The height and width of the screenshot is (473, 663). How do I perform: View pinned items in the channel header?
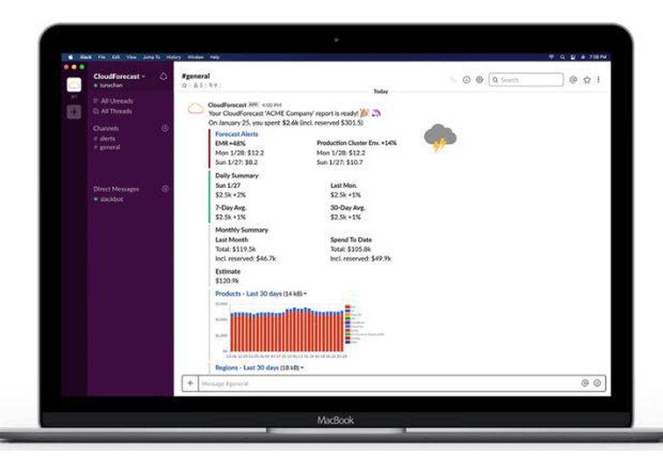tap(213, 85)
